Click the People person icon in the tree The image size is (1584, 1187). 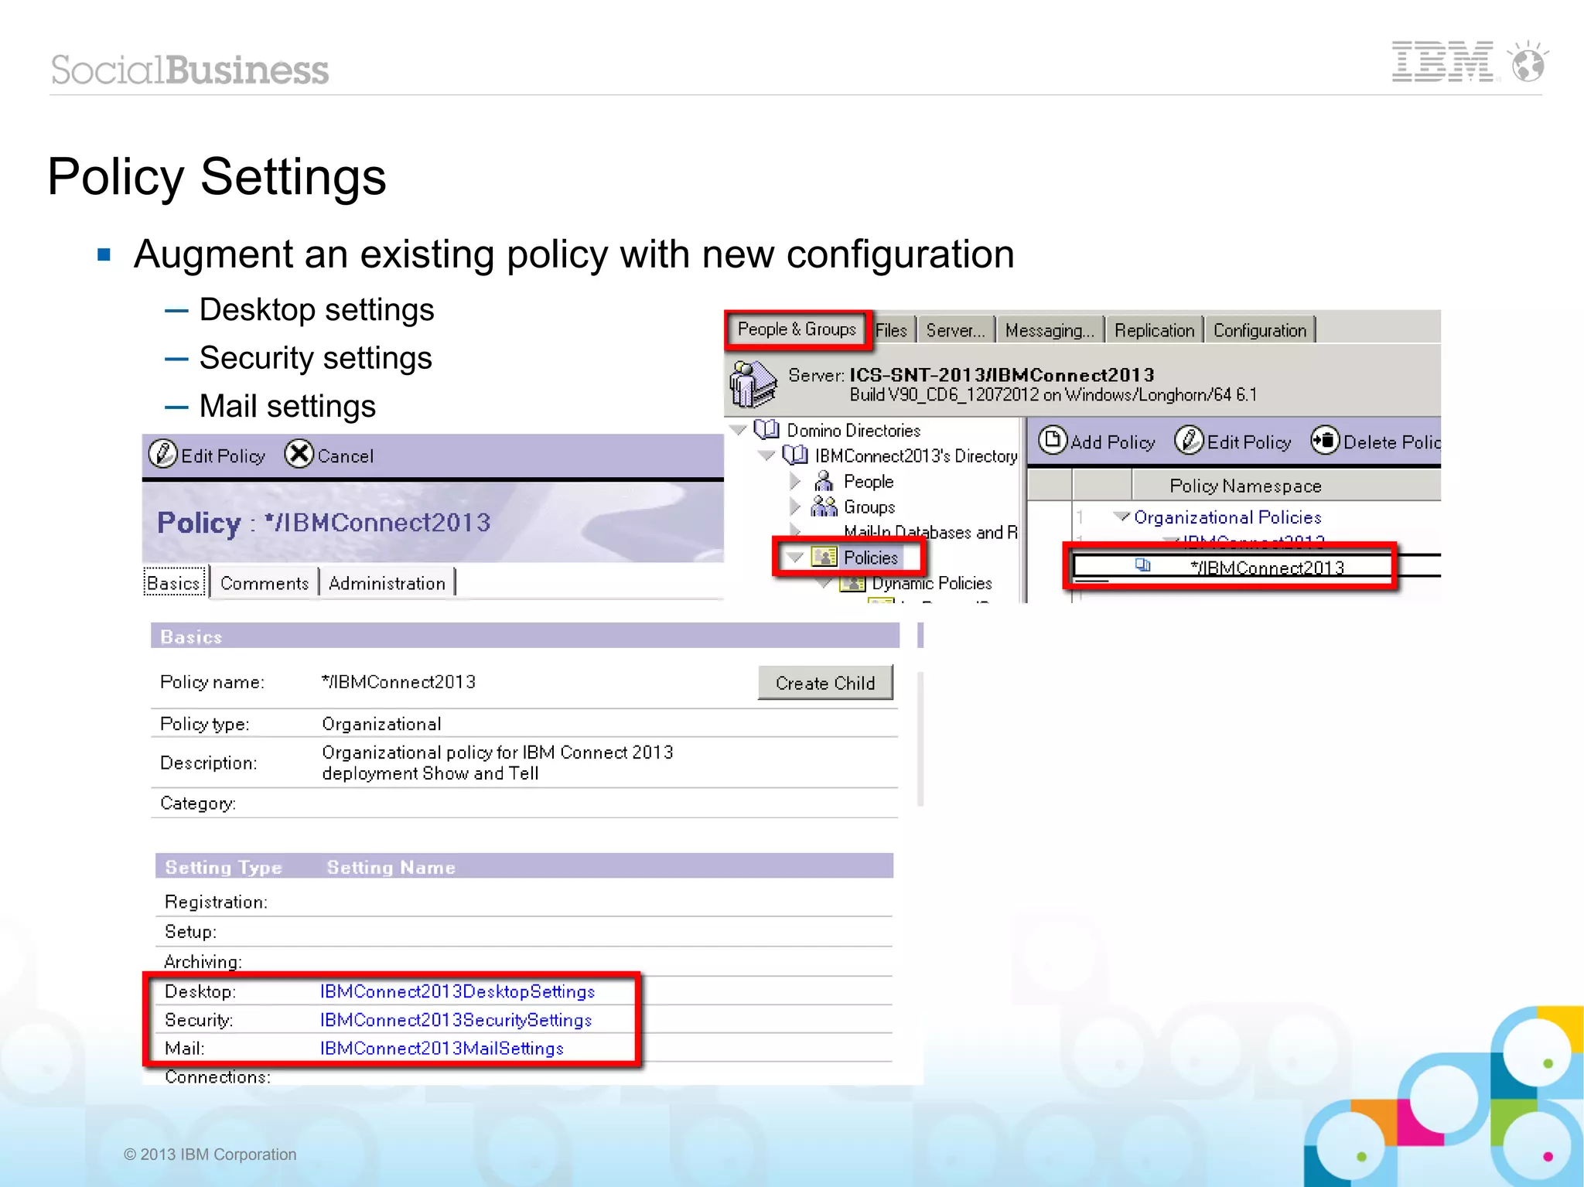pyautogui.click(x=824, y=481)
